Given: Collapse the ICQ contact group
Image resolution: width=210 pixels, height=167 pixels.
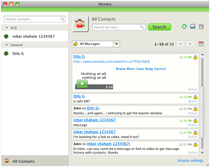Looking at the screenshot, I should tap(7, 28).
